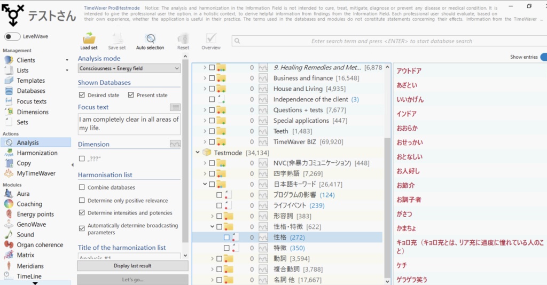Expand the 四字熟語 folder
Screen dimensions: 547x285
(x=205, y=173)
